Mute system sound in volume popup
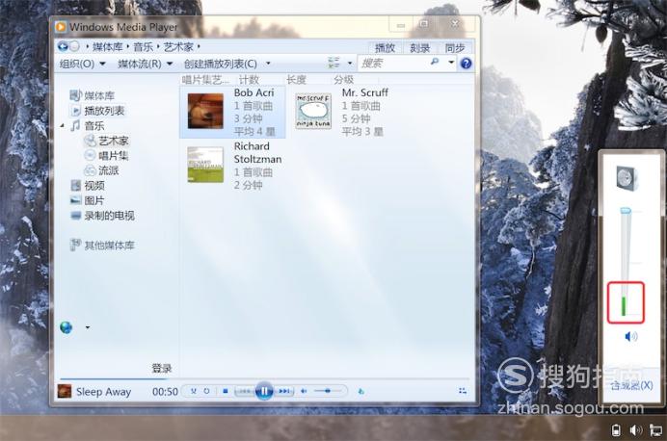 (x=630, y=337)
